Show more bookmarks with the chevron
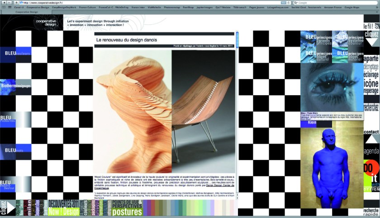Image resolution: width=380 pixels, height=218 pixels. coord(377,8)
